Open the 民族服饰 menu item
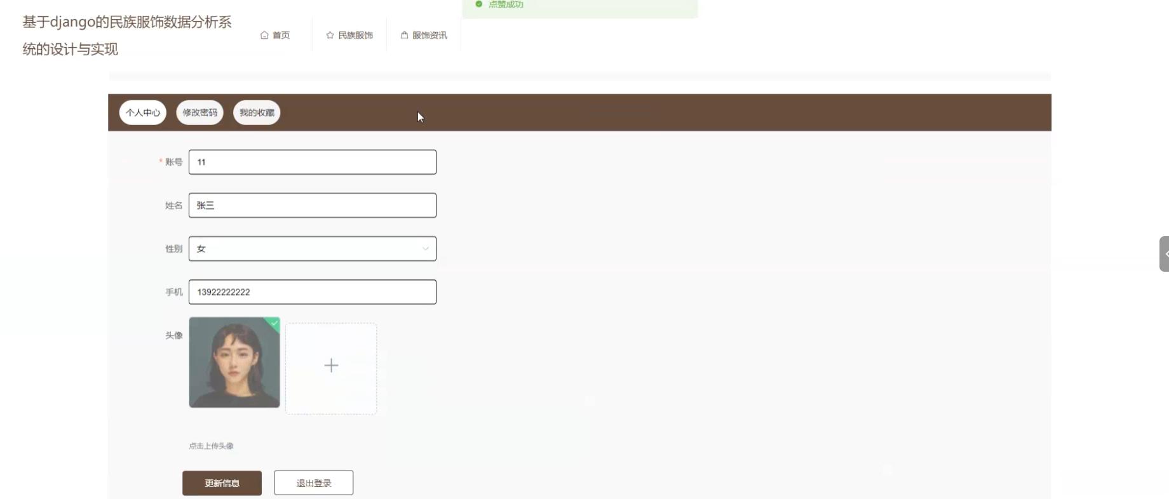 click(x=349, y=35)
